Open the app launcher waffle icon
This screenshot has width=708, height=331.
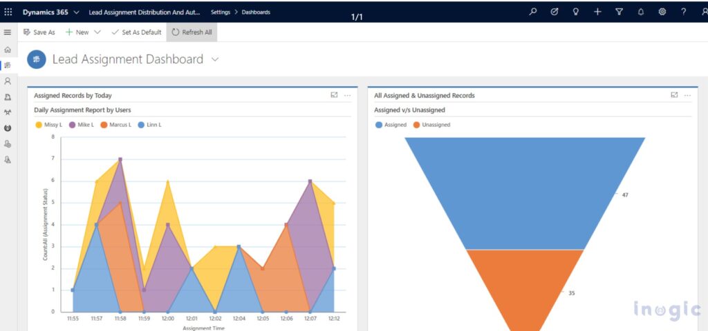coord(8,12)
